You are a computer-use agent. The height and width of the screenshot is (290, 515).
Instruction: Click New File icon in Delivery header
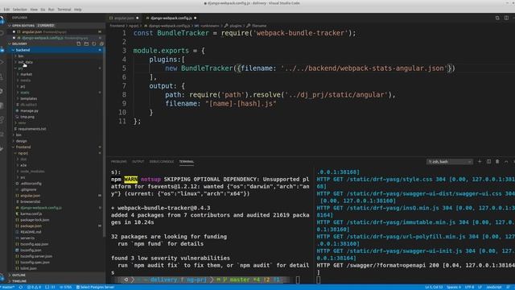(x=79, y=43)
